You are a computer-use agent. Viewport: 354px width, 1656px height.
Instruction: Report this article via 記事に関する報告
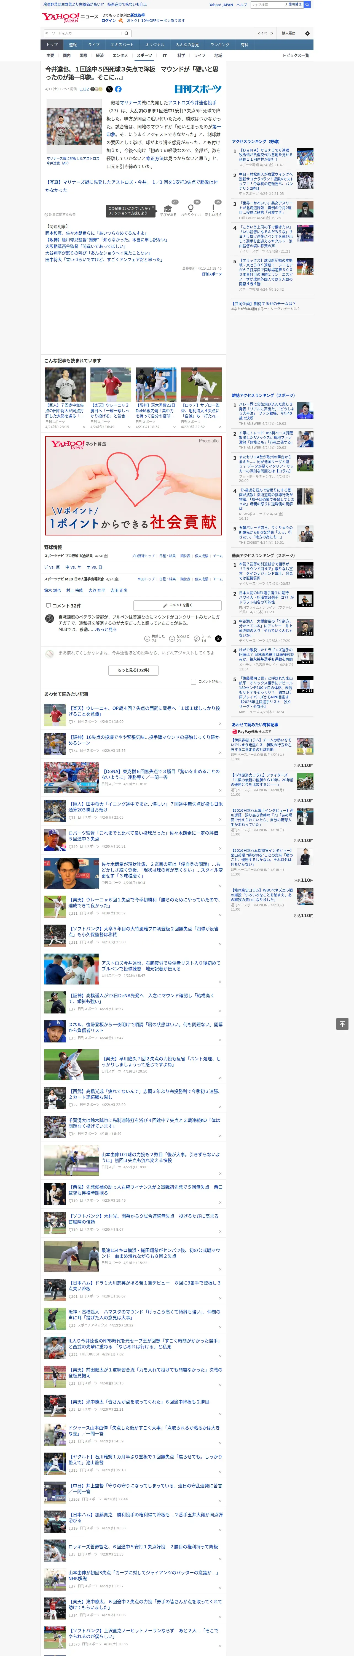pyautogui.click(x=60, y=215)
